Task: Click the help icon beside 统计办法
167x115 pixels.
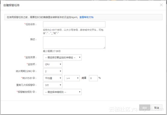Action: [x=34, y=78]
